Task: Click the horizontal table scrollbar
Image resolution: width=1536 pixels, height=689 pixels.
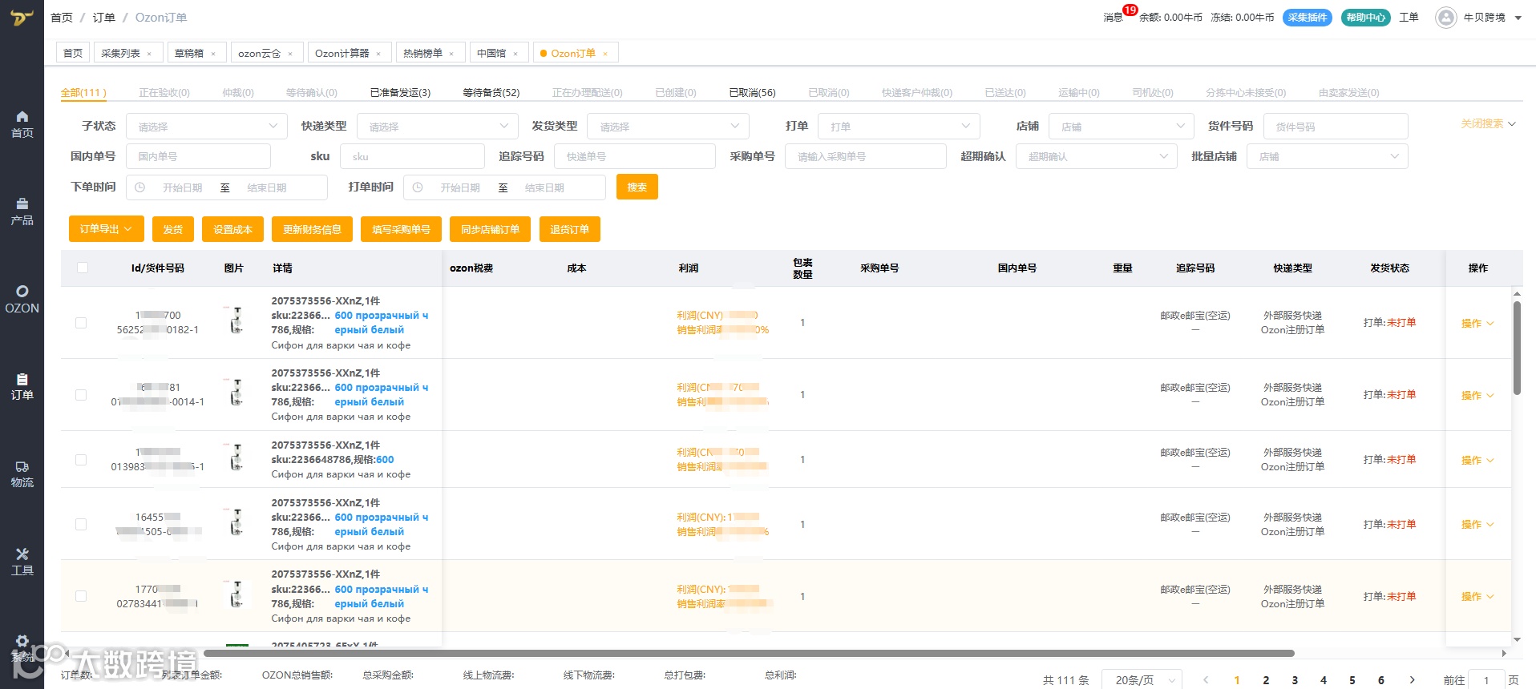Action: [749, 653]
